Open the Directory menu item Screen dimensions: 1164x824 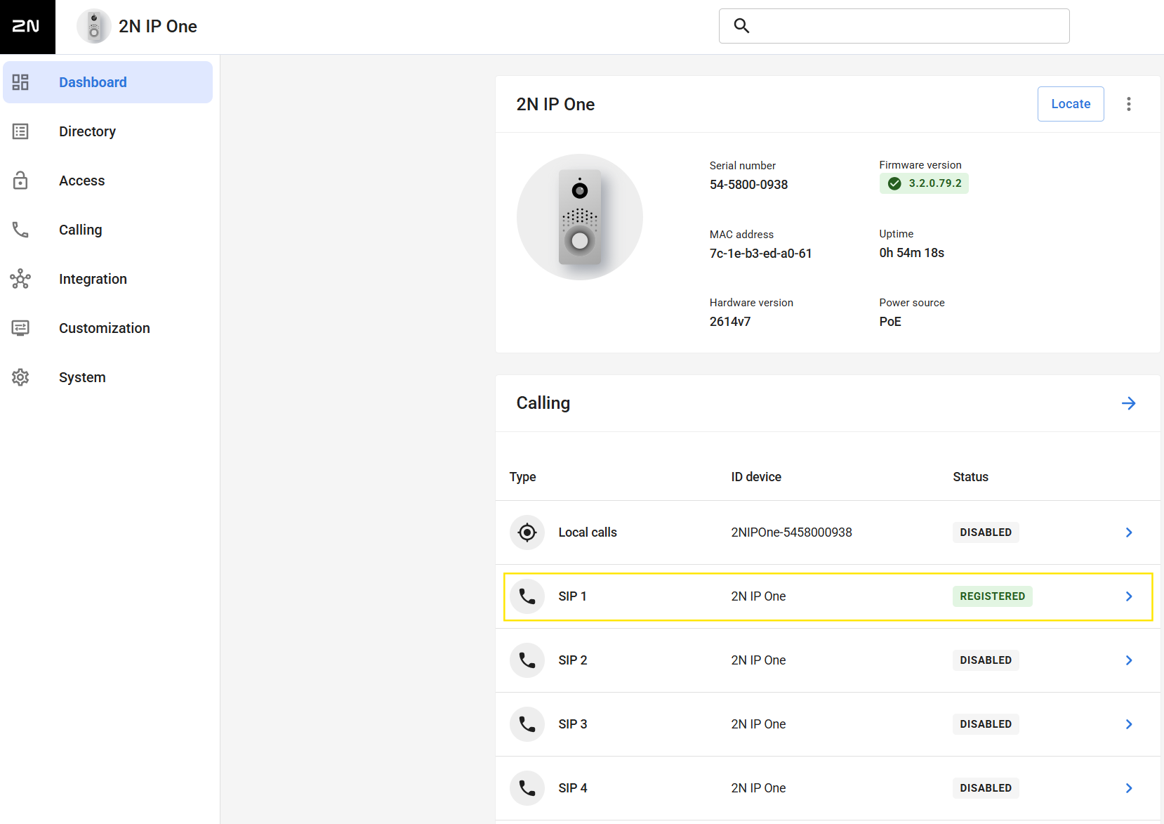pyautogui.click(x=108, y=131)
